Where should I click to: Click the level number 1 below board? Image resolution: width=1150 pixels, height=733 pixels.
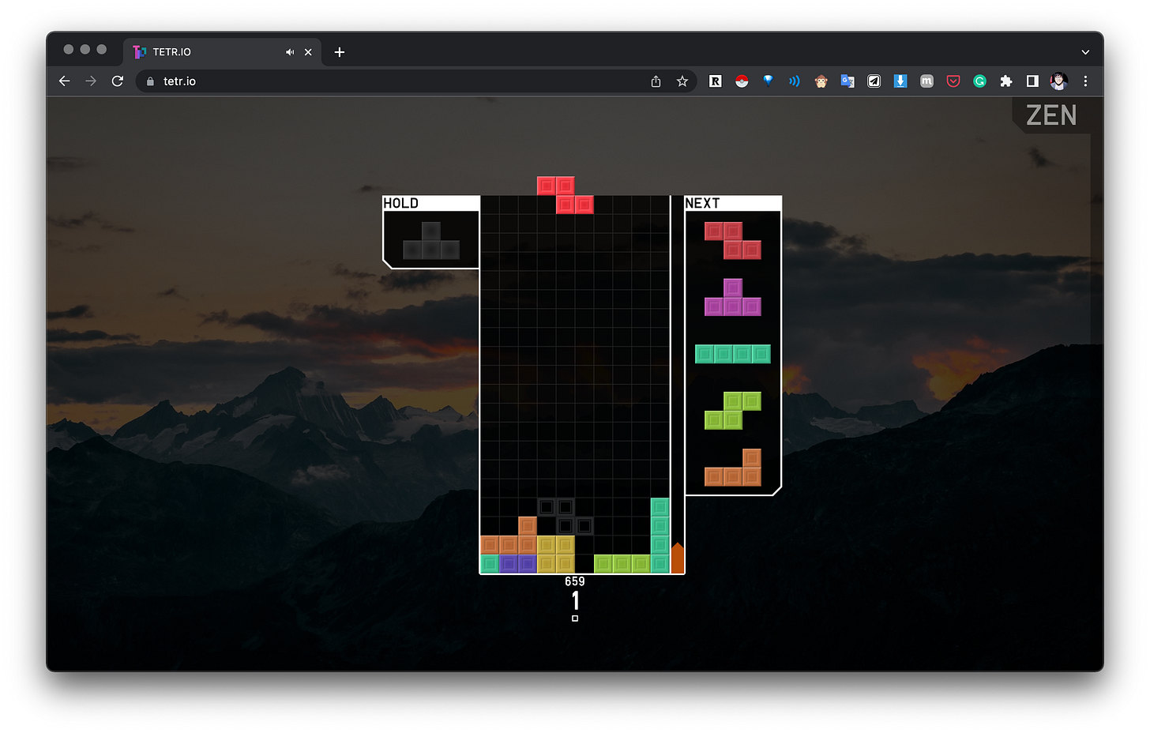point(576,601)
